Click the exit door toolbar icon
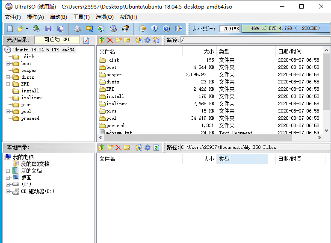 [x=178, y=29]
